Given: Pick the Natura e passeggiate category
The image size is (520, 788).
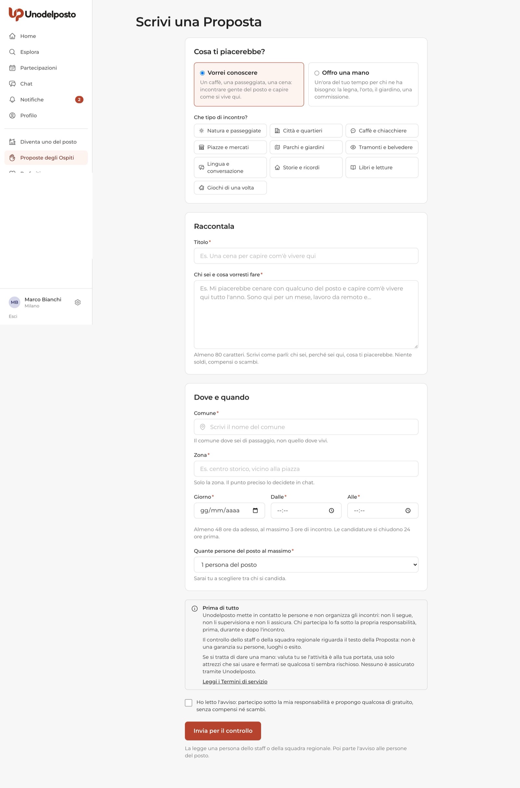Looking at the screenshot, I should 230,131.
